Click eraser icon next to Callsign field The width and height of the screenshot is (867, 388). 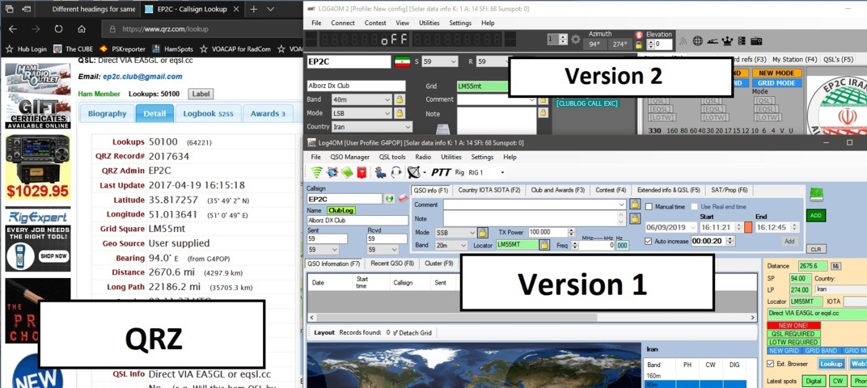tap(403, 199)
